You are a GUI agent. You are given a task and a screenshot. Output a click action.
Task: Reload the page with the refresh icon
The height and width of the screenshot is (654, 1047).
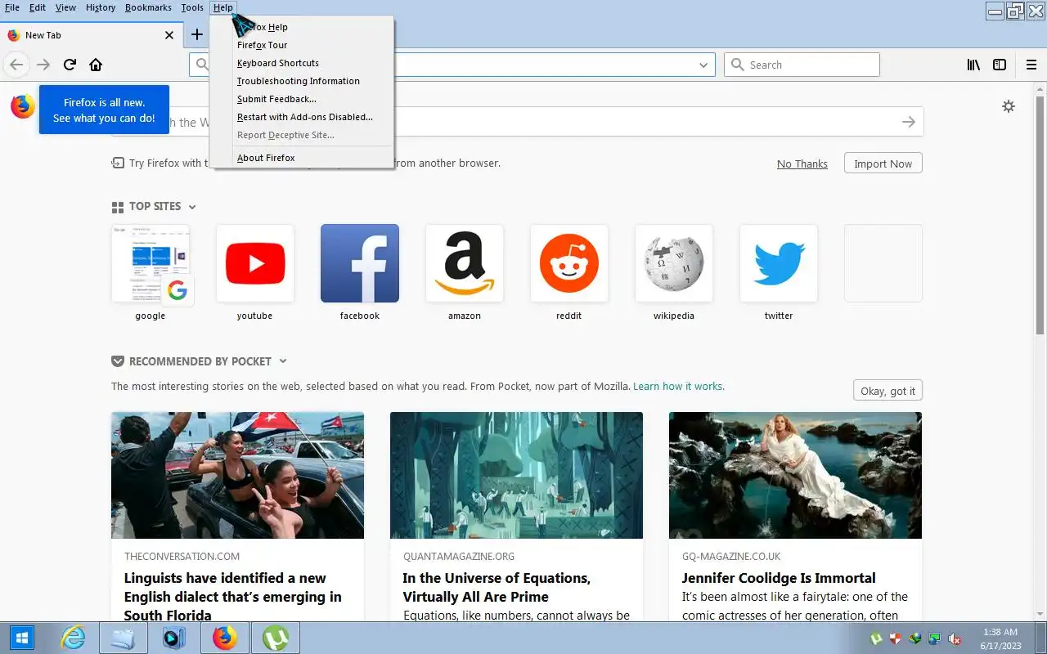[70, 65]
